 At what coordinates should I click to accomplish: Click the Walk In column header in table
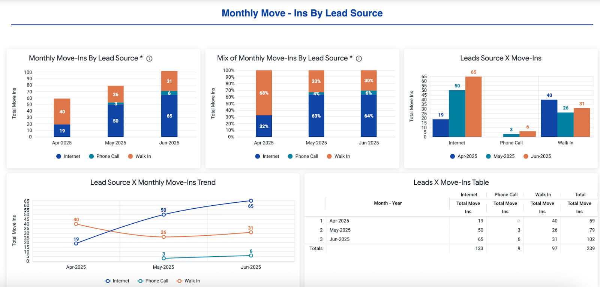(x=543, y=195)
